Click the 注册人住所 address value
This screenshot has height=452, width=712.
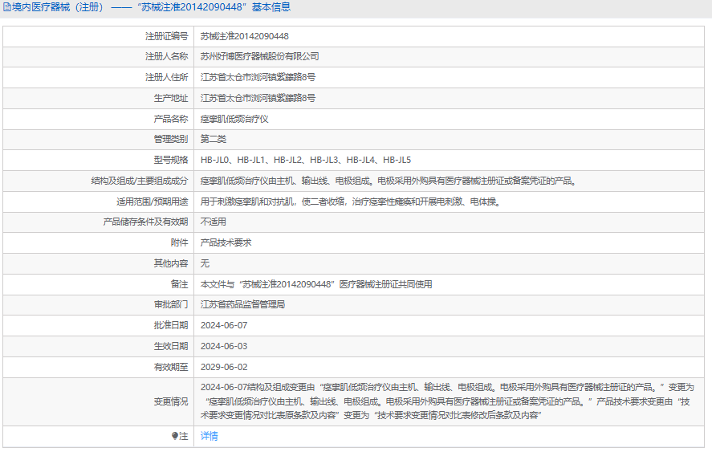(258, 77)
